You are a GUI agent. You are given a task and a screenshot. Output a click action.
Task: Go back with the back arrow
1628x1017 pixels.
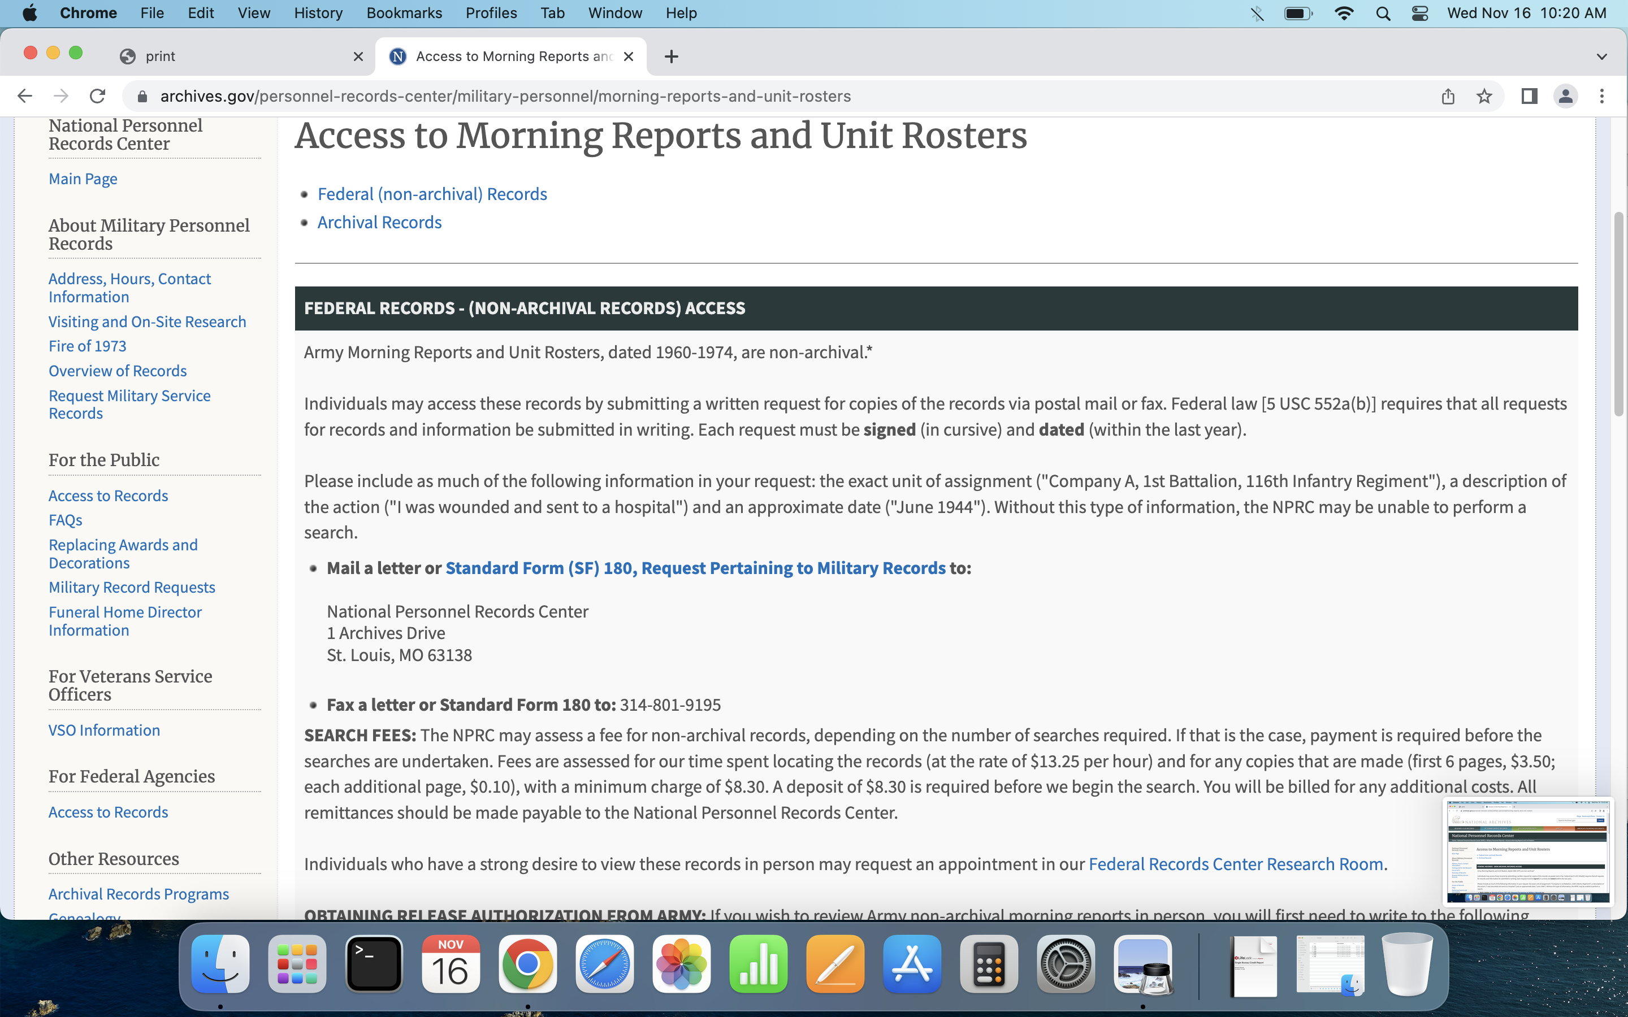tap(25, 96)
